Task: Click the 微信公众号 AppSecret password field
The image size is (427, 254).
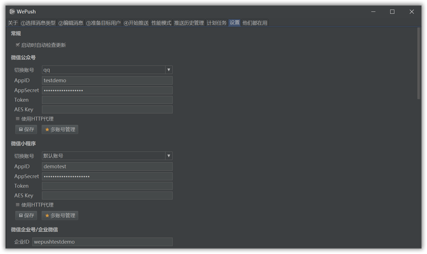Action: coord(107,90)
